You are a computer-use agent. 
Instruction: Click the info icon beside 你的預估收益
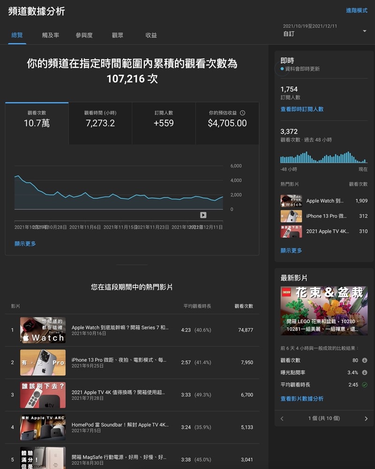243,113
